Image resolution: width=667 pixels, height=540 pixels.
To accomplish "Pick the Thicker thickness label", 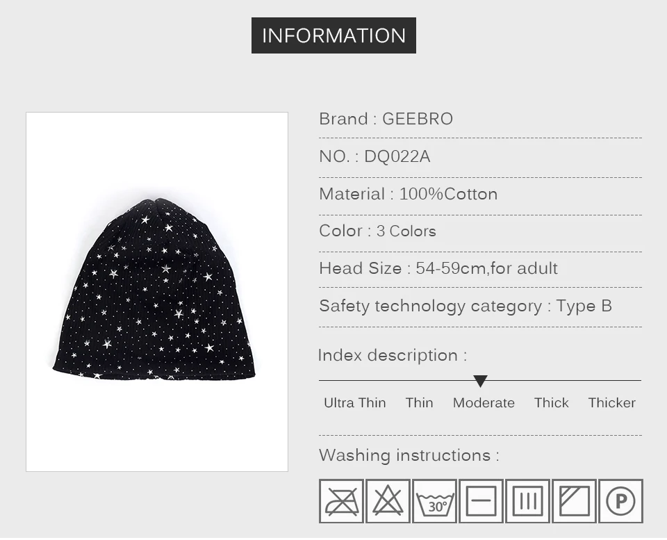I will pyautogui.click(x=611, y=402).
